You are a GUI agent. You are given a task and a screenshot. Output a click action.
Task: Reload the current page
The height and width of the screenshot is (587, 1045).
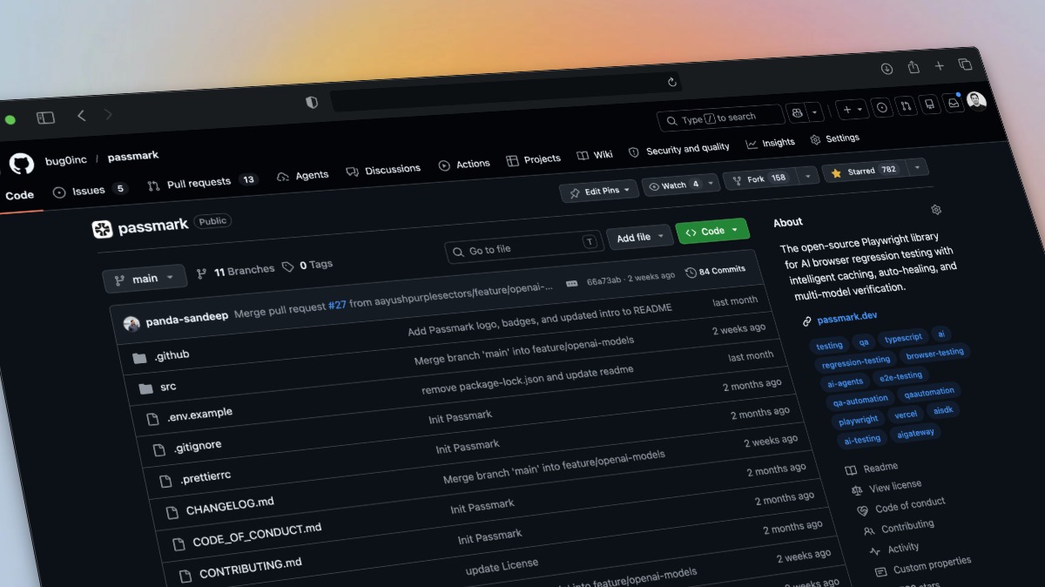pos(672,82)
